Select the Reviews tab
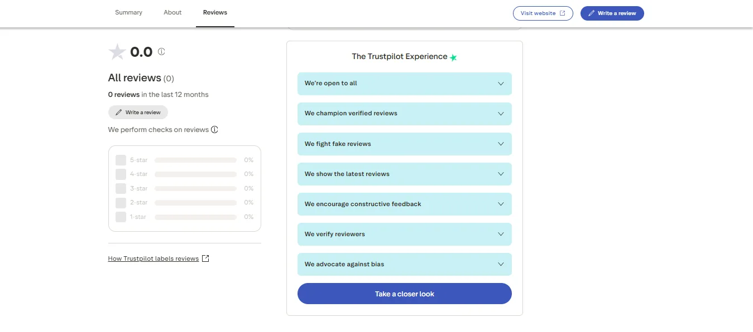Screen dimensions: 753x332 click(x=215, y=12)
